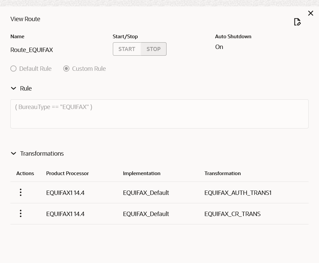Image resolution: width=319 pixels, height=263 pixels.
Task: Click the Product Processor column header
Action: coord(67,173)
